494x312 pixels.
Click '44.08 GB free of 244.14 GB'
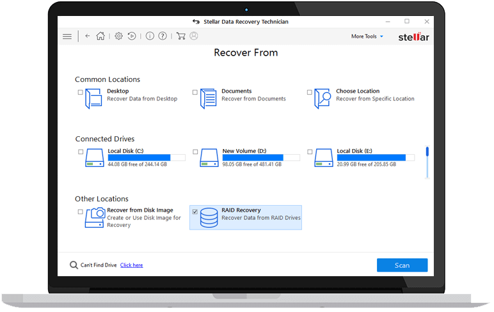coord(138,164)
